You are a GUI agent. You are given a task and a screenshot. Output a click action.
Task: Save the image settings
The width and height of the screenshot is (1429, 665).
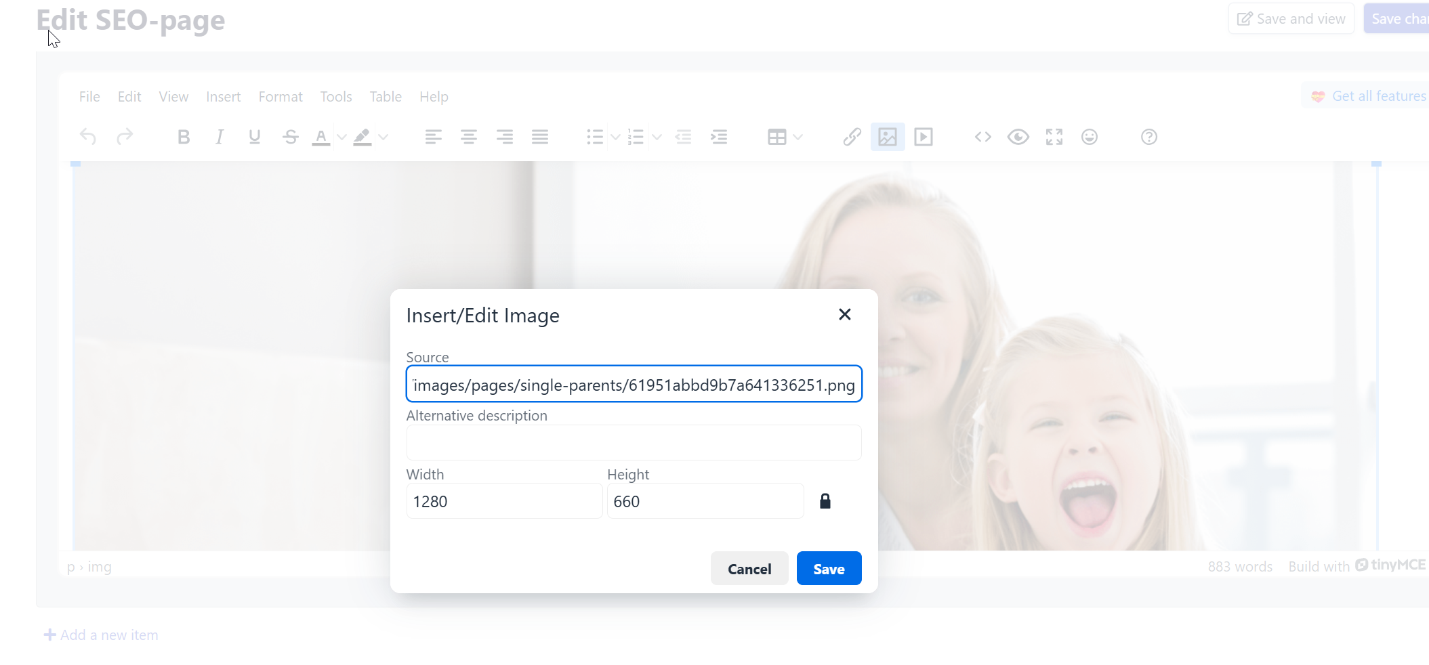(829, 569)
